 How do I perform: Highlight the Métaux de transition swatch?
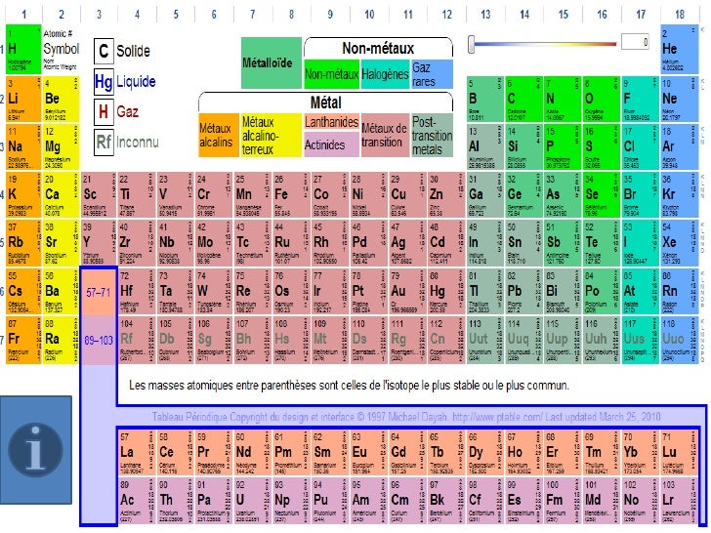coord(385,135)
